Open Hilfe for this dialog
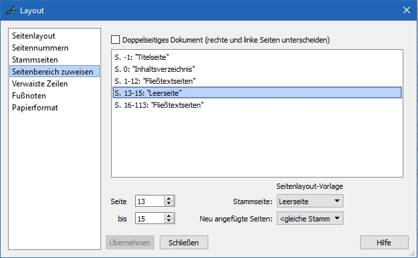418x258 pixels. [384, 243]
